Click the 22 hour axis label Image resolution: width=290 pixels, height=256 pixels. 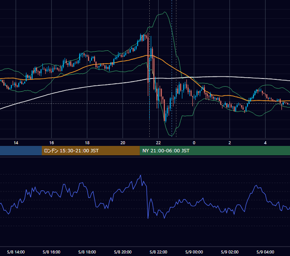[x=158, y=143]
